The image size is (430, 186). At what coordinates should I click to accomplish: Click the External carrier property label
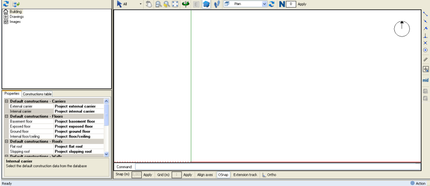click(x=21, y=106)
